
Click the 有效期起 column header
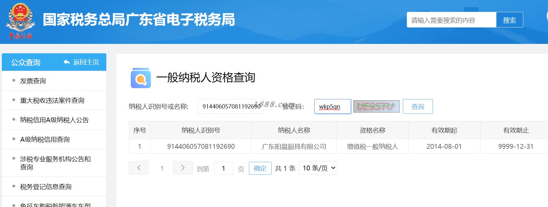[x=444, y=130]
